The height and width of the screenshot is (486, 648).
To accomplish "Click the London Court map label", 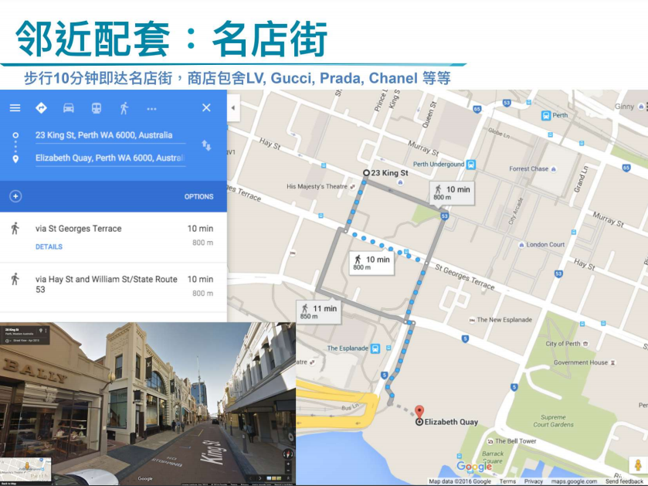I will tap(545, 245).
